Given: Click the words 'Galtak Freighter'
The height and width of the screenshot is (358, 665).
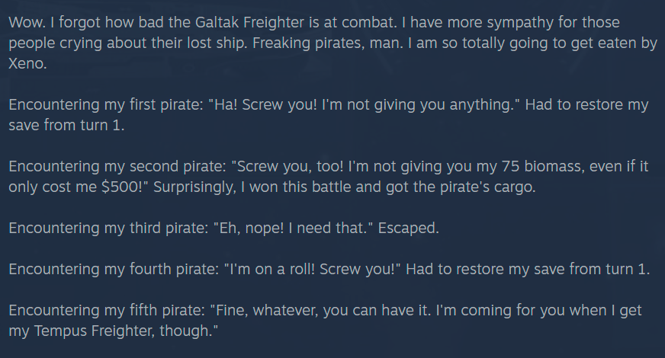Looking at the screenshot, I should tap(249, 22).
